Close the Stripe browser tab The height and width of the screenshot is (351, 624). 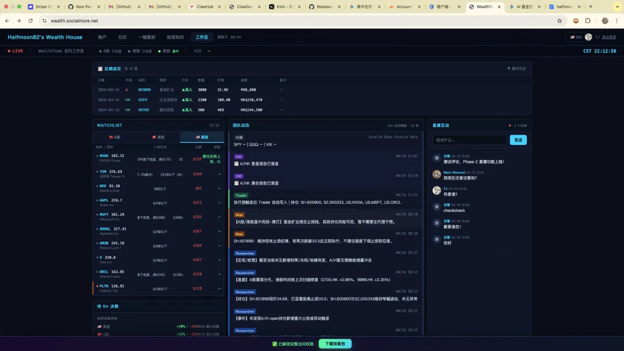[x=58, y=7]
